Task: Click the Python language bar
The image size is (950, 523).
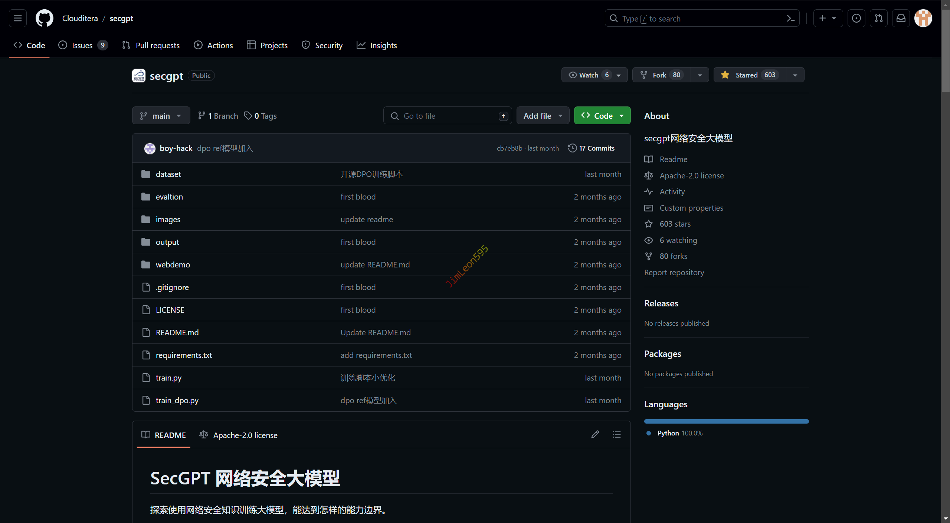Action: [726, 421]
